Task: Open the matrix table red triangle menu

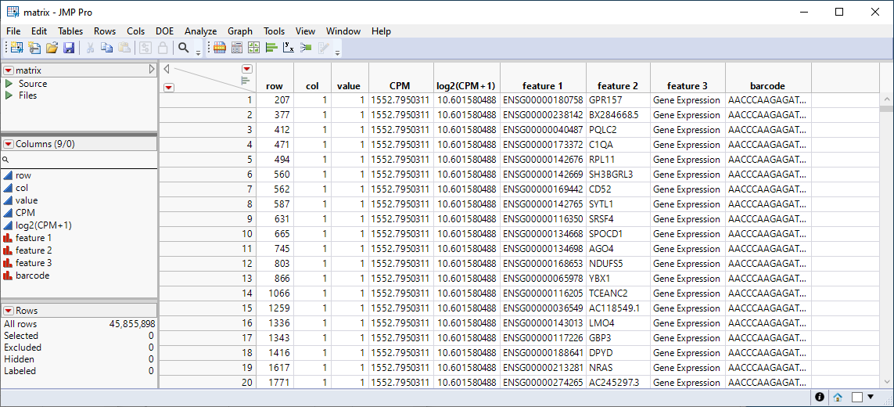Action: click(9, 70)
